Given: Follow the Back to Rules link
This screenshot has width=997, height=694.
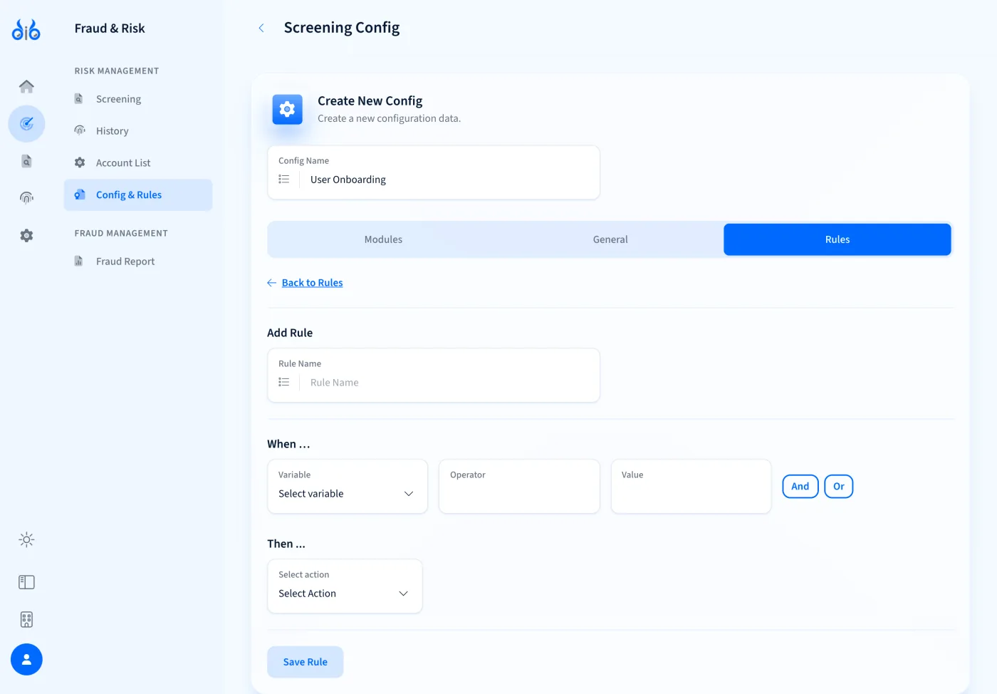Looking at the screenshot, I should pos(312,283).
